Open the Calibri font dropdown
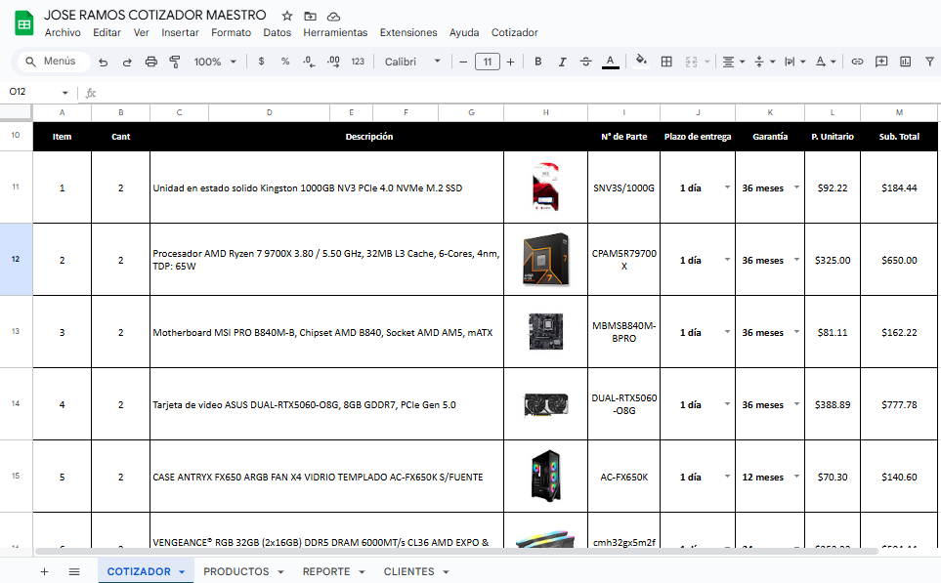This screenshot has width=941, height=583. point(412,62)
